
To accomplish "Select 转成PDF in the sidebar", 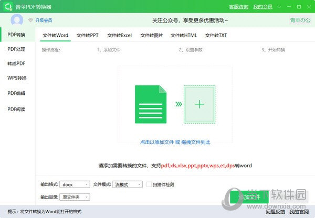I will tap(16, 63).
